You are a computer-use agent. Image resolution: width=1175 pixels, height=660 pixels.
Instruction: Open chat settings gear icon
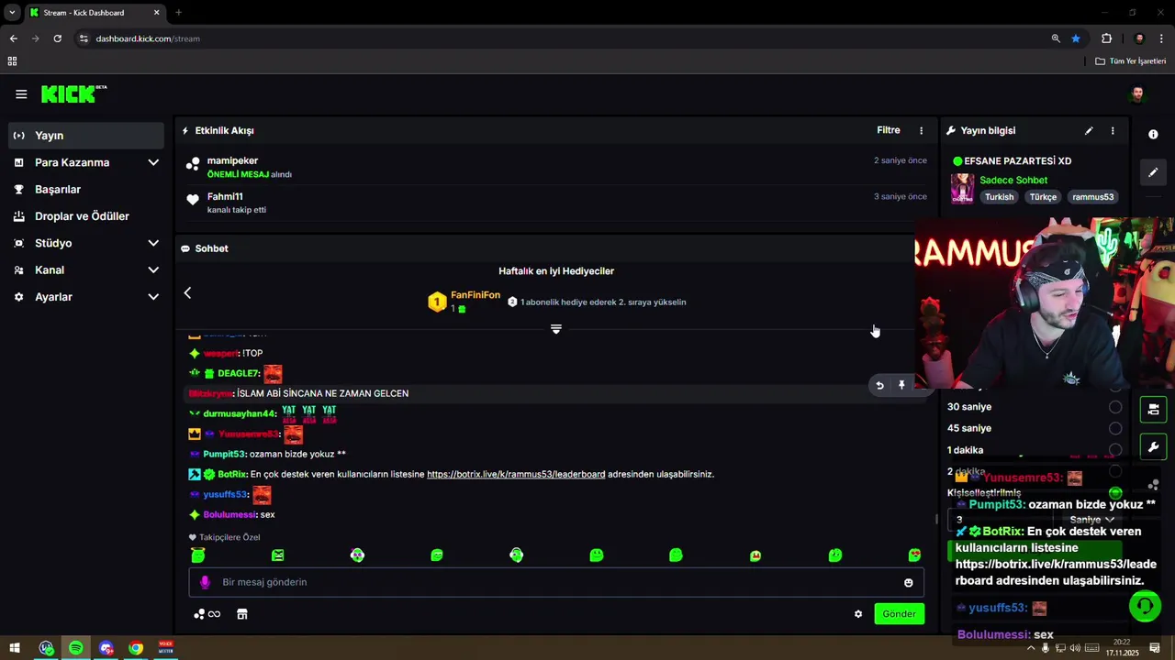pos(858,614)
